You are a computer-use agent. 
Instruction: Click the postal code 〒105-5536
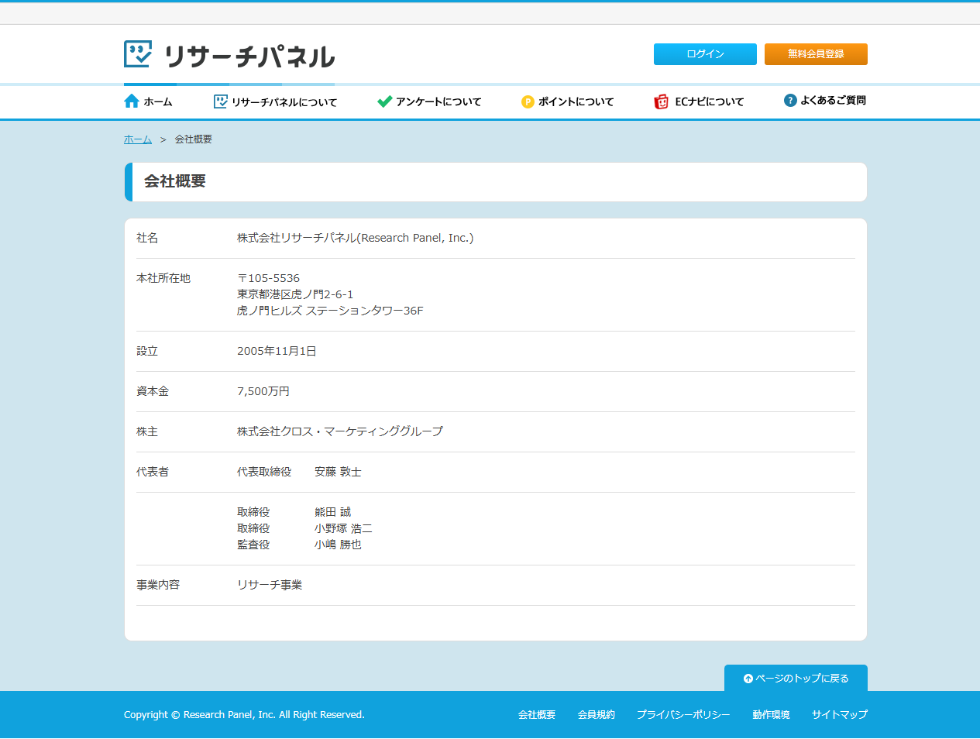(x=268, y=278)
